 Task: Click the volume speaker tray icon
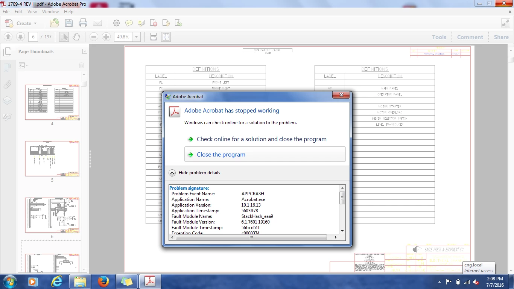(476, 282)
